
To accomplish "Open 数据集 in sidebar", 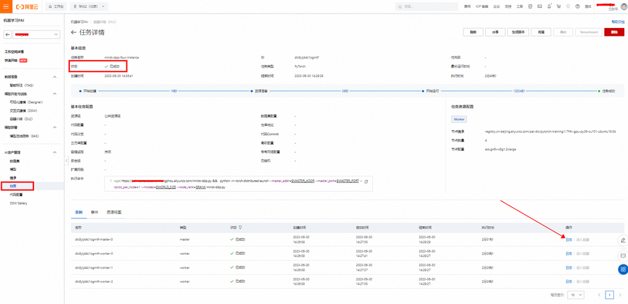I will [15, 161].
